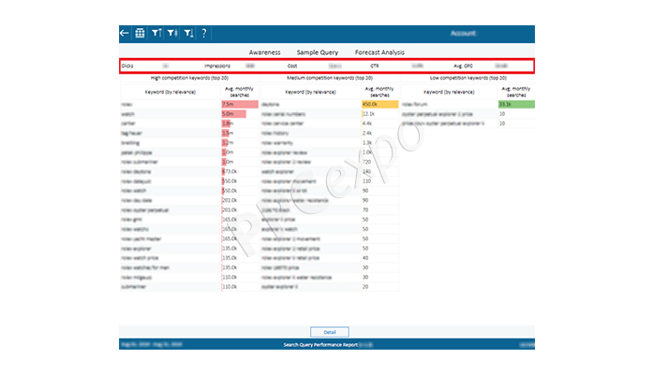654x374 pixels.
Task: Select the Clicks metric label
Action: click(x=127, y=65)
